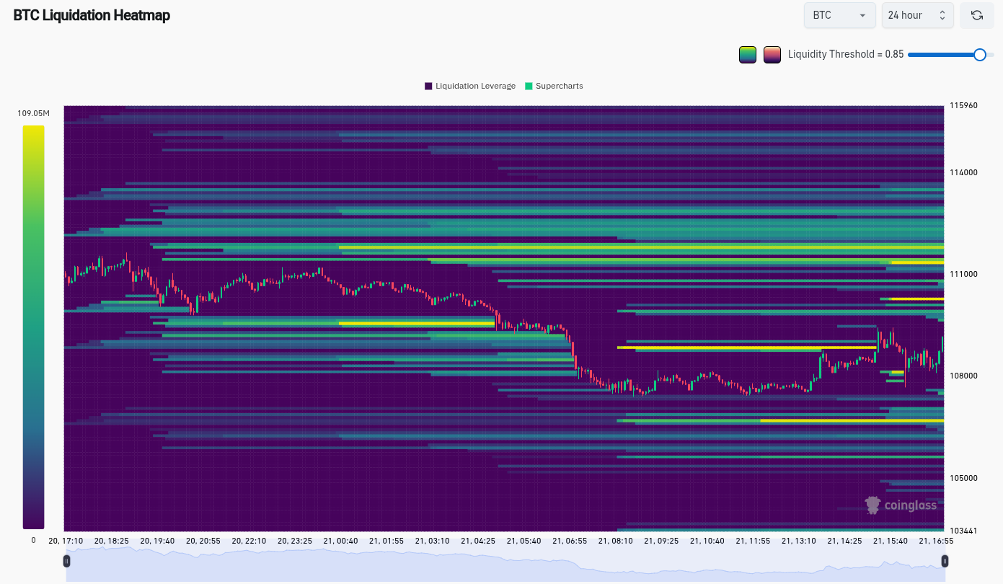
Task: Click the right handle of time range bar
Action: [945, 561]
